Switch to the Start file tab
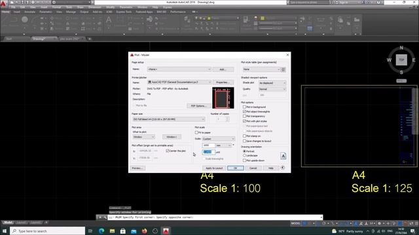 (x=9, y=39)
